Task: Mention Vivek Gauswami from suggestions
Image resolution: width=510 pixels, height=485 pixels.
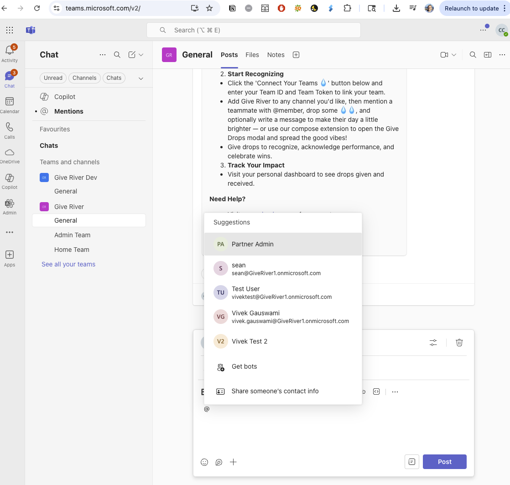Action: (x=283, y=317)
